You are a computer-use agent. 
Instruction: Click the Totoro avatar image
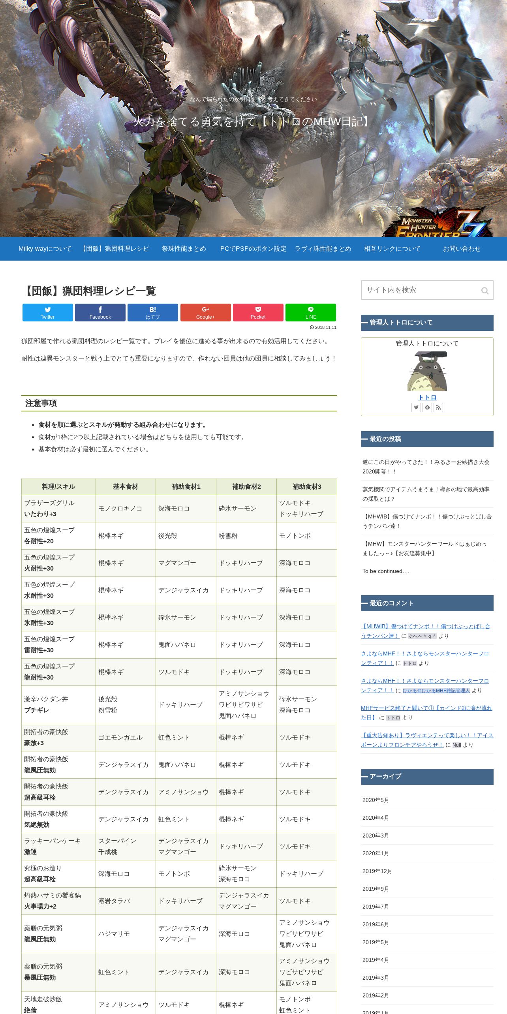[x=427, y=371]
